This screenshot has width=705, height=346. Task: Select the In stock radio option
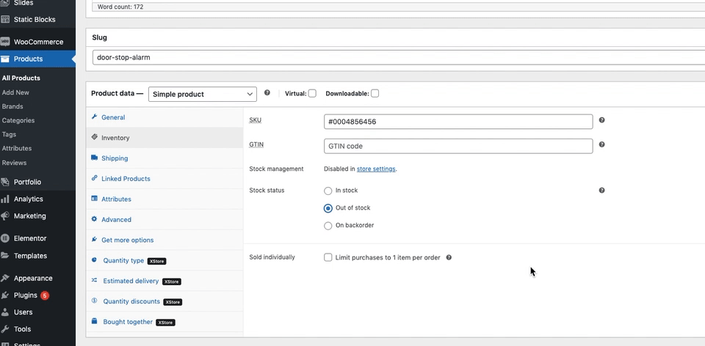[328, 191]
